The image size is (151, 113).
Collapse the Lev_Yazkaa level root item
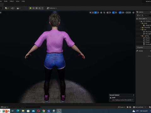coord(140,21)
